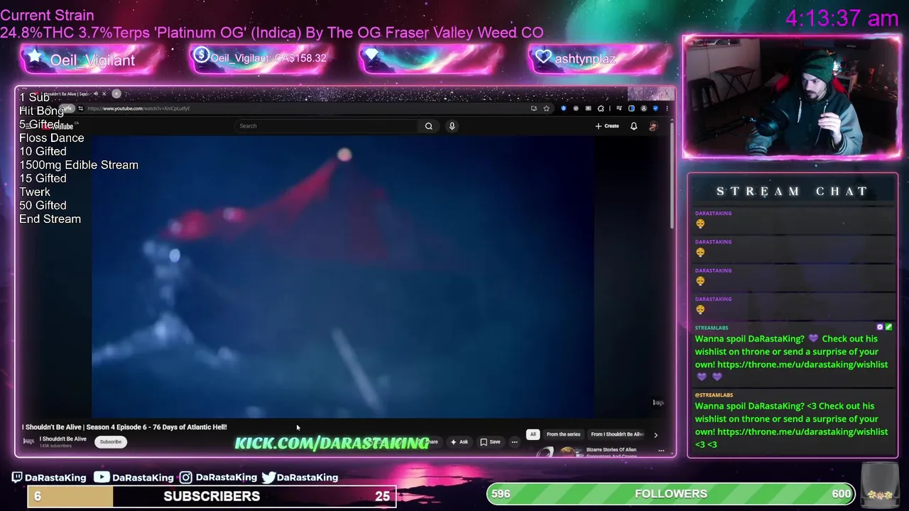
Task: Select the All filter chip
Action: 533,434
